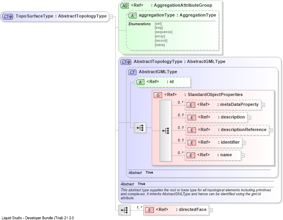Click the Liquid Studio Developer Bundle footer text
Viewport: 283px width, 220px height.
[x=38, y=218]
